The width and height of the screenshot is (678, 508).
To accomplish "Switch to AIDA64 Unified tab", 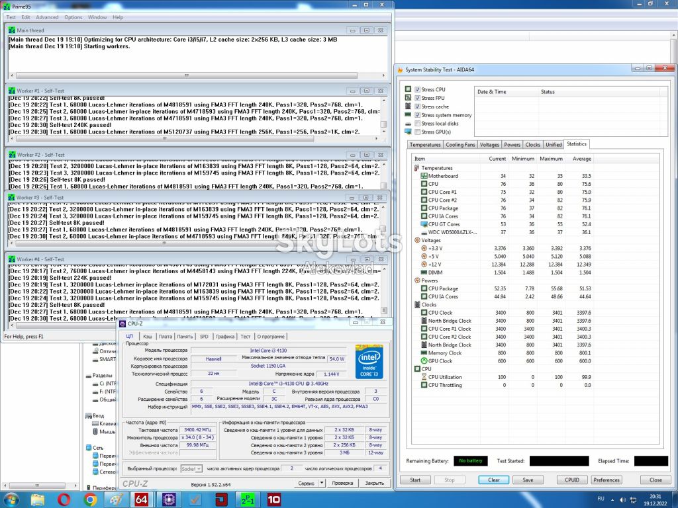I will pos(554,145).
